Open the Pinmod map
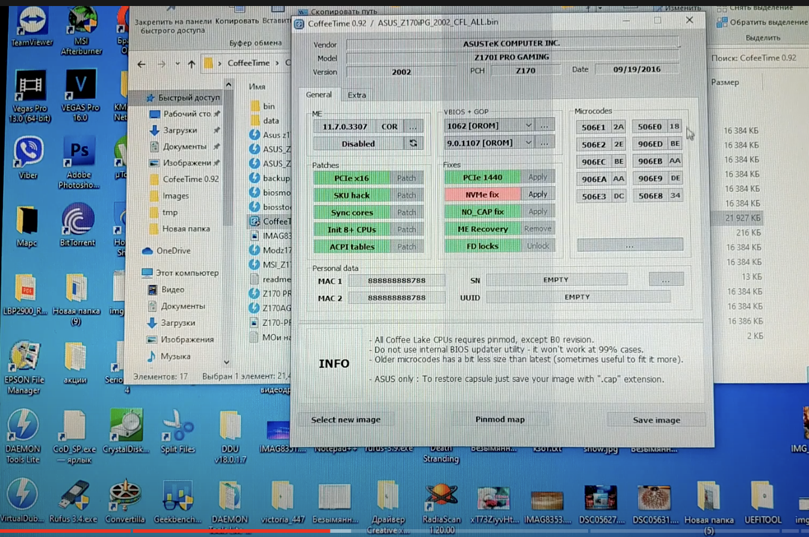The image size is (809, 537). pos(500,420)
